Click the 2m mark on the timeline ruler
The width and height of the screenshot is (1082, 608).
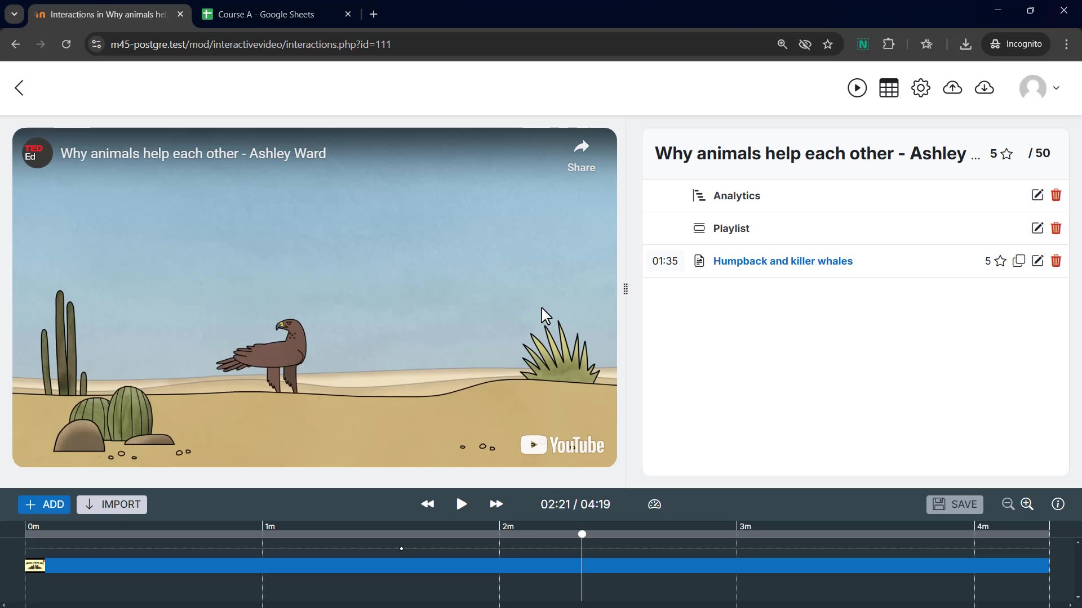tap(508, 526)
